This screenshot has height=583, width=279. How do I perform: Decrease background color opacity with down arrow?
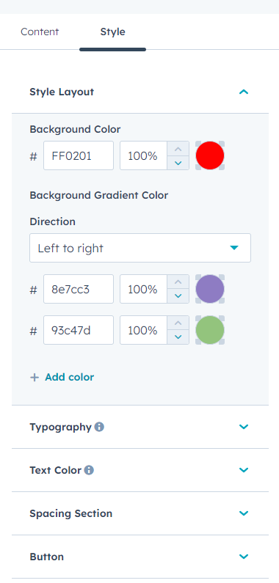point(178,163)
